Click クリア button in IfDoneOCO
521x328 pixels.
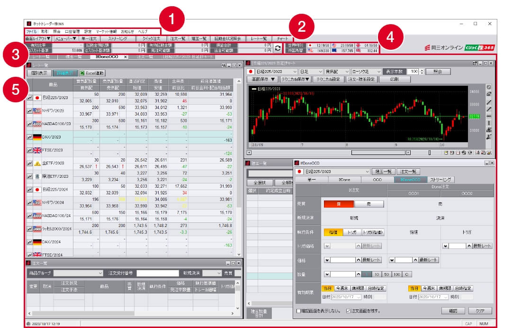click(480, 311)
